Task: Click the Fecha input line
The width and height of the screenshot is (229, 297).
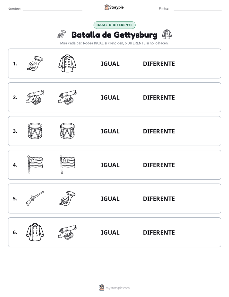Action: [x=198, y=9]
